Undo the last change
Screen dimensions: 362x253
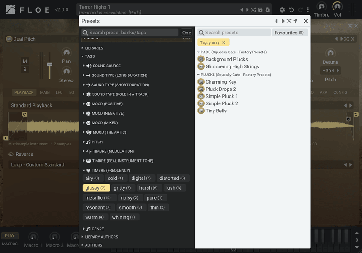(291, 9)
